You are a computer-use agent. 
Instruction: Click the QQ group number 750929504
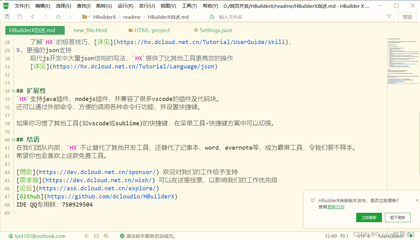coord(77,205)
